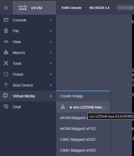Expand the View submenu chevron
Screen dimensions: 134x156
(x=51, y=42)
